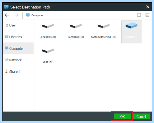The width and height of the screenshot is (154, 123).
Task: Open Libraries in the sidebar
Action: (18, 37)
